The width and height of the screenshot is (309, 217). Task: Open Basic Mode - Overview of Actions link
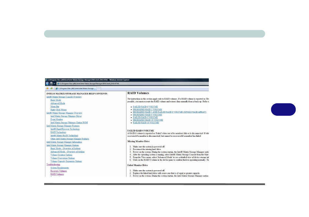65,149
